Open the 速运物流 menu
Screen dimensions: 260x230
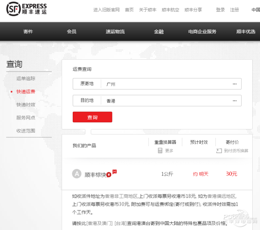[x=115, y=32]
